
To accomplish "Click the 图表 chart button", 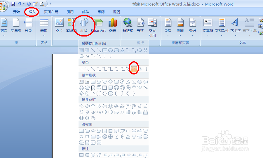I will pos(112,25).
